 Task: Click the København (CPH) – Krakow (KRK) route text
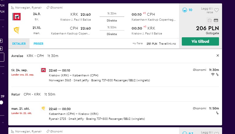[74, 114]
